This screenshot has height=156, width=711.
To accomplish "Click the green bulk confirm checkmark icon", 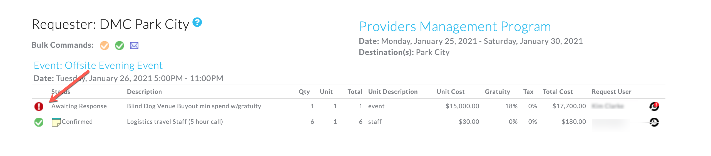I will pos(120,45).
